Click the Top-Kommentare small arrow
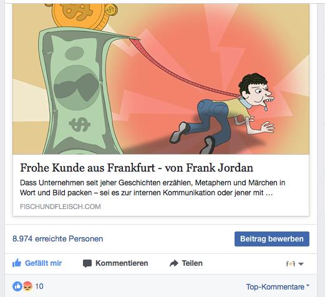Screen dimensions: 325x297 pos(308,286)
